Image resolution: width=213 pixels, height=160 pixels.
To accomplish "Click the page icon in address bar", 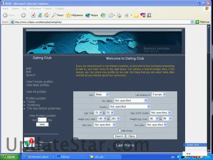I will pos(12,22).
